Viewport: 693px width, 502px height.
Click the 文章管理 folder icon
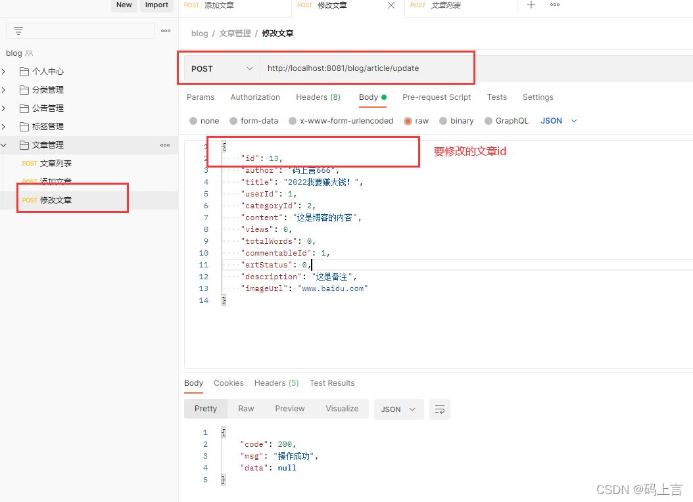coord(24,145)
